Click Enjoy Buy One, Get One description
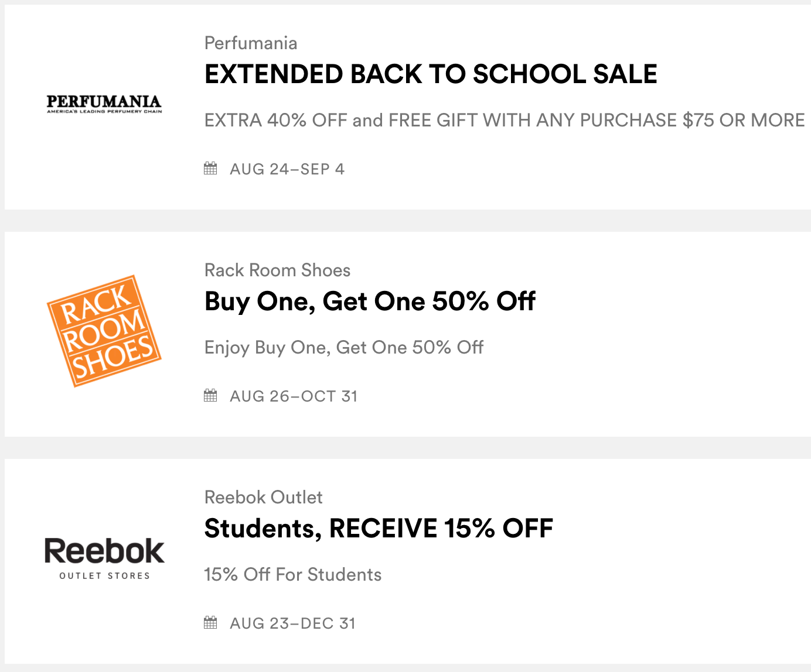Image resolution: width=811 pixels, height=672 pixels. (344, 348)
